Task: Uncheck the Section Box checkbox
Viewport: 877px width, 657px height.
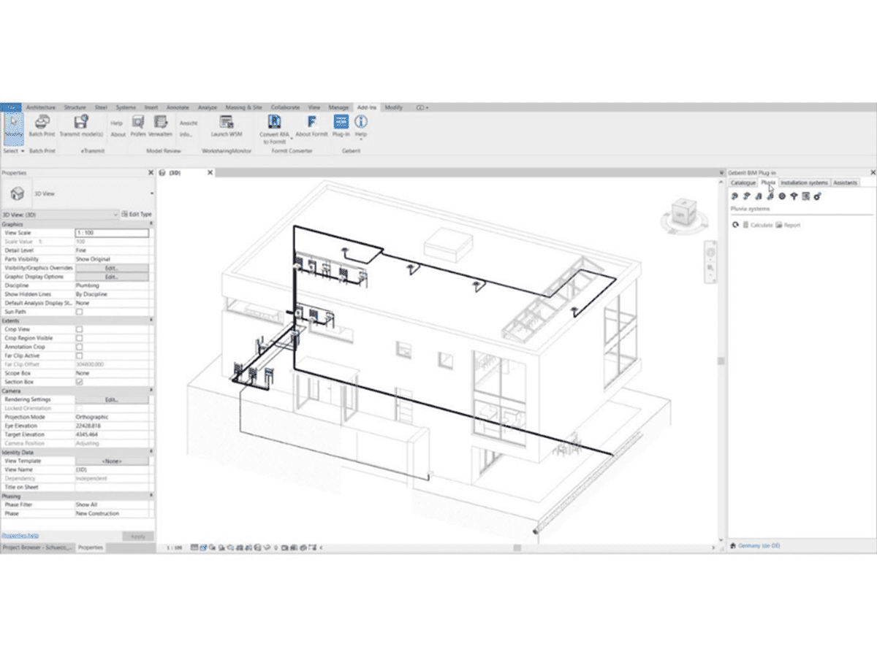Action: 80,382
